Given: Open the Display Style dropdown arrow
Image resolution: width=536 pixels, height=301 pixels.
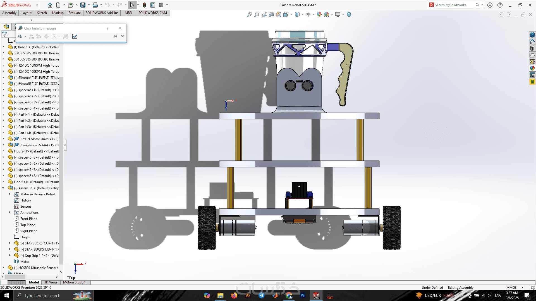Looking at the screenshot, I should pyautogui.click(x=302, y=14).
